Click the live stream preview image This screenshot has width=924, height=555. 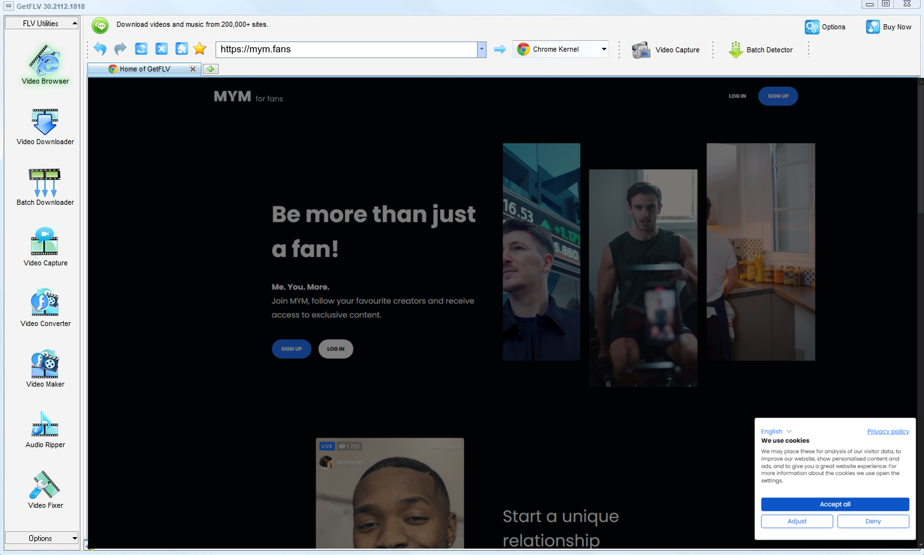tap(390, 494)
